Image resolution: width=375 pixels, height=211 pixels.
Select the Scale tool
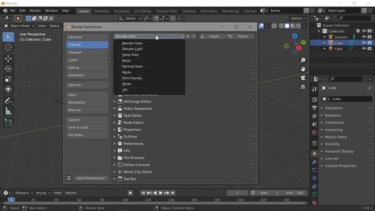8,79
